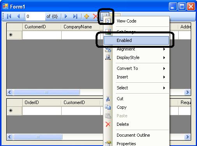Jump to the last record

[x=75, y=16]
